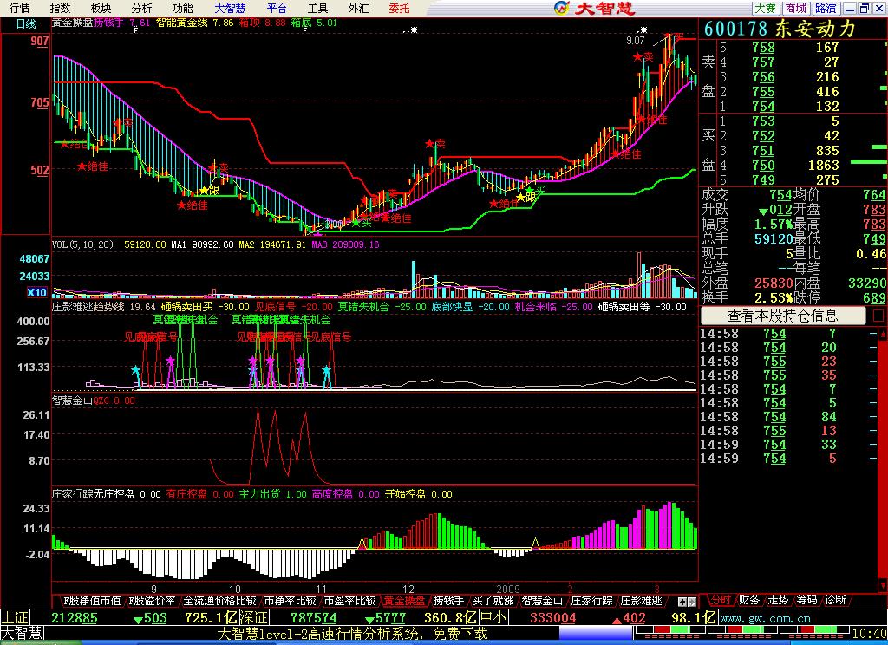The image size is (888, 645).
Task: Click scroll-down arrow of trade list
Action: pyautogui.click(x=882, y=584)
